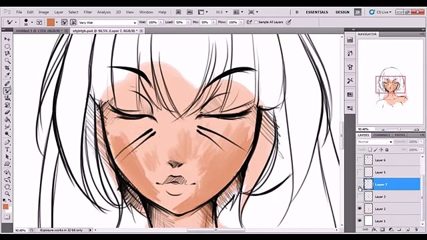Click the foreground color swatch in toolbar

[x=6, y=207]
